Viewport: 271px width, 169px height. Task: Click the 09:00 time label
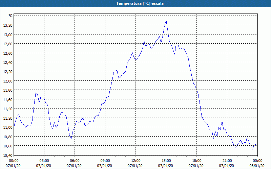click(x=105, y=161)
